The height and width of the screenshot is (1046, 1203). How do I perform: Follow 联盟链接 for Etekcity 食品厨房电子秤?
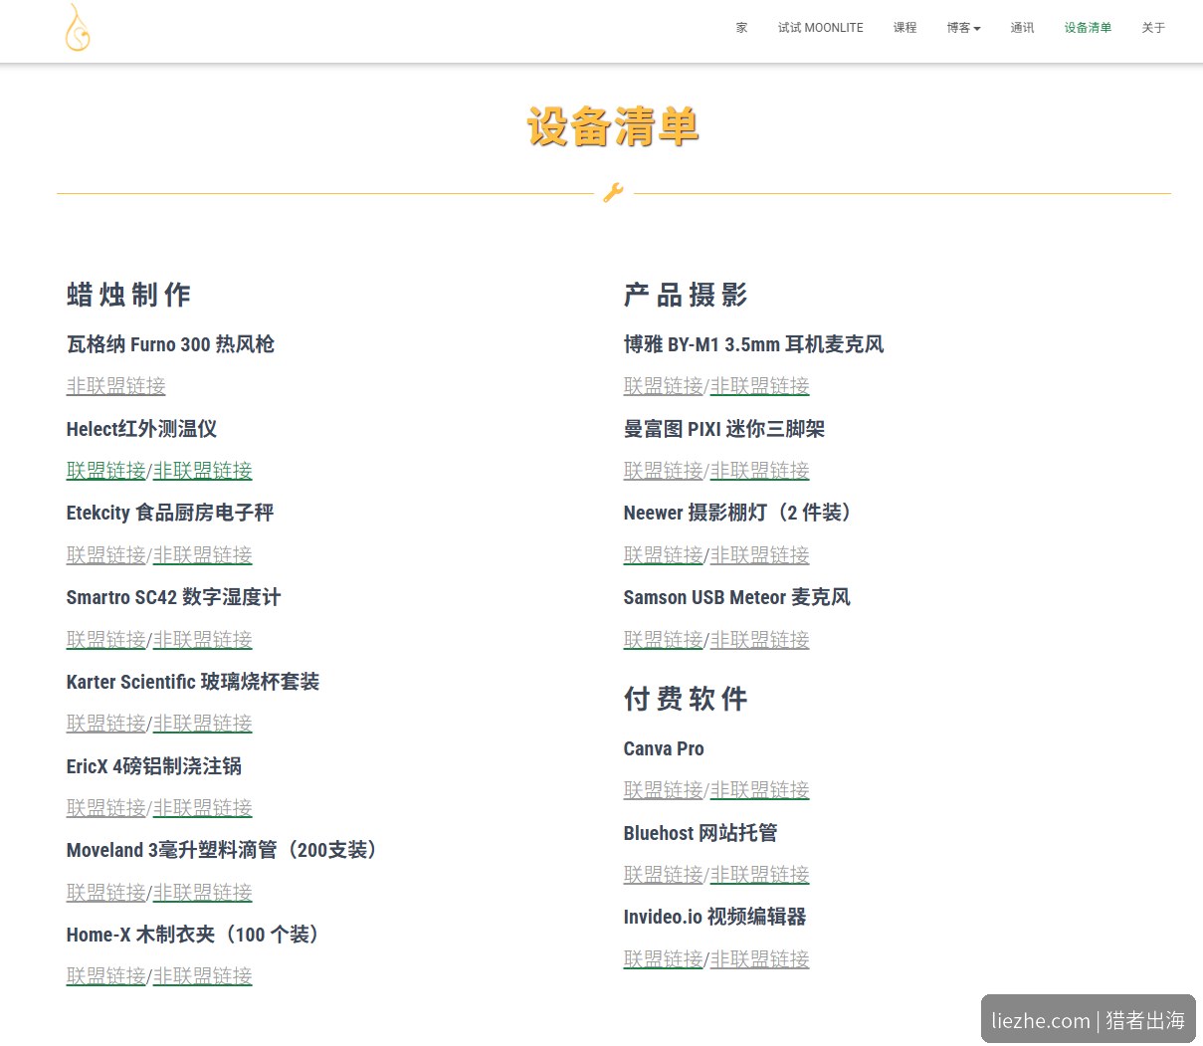tap(106, 555)
